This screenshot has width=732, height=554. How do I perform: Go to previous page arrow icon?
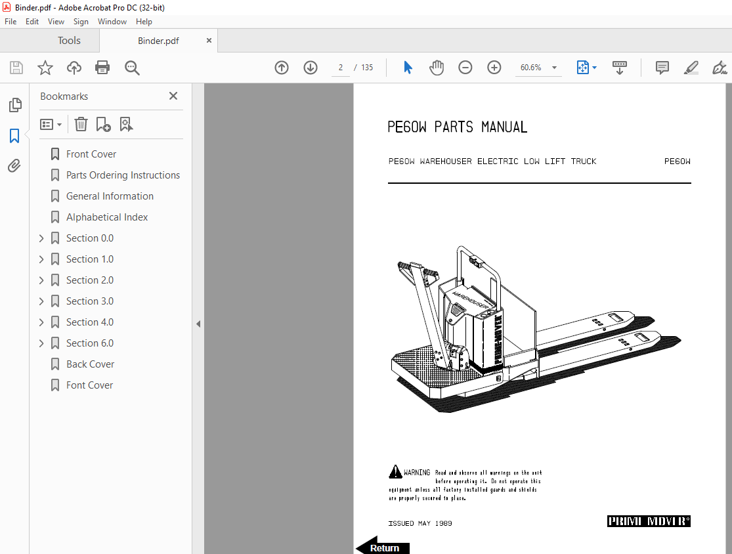coord(282,68)
